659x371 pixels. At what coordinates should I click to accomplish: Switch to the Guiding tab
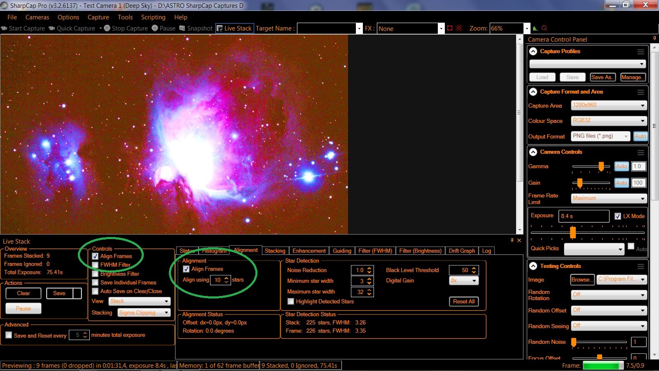tap(342, 251)
